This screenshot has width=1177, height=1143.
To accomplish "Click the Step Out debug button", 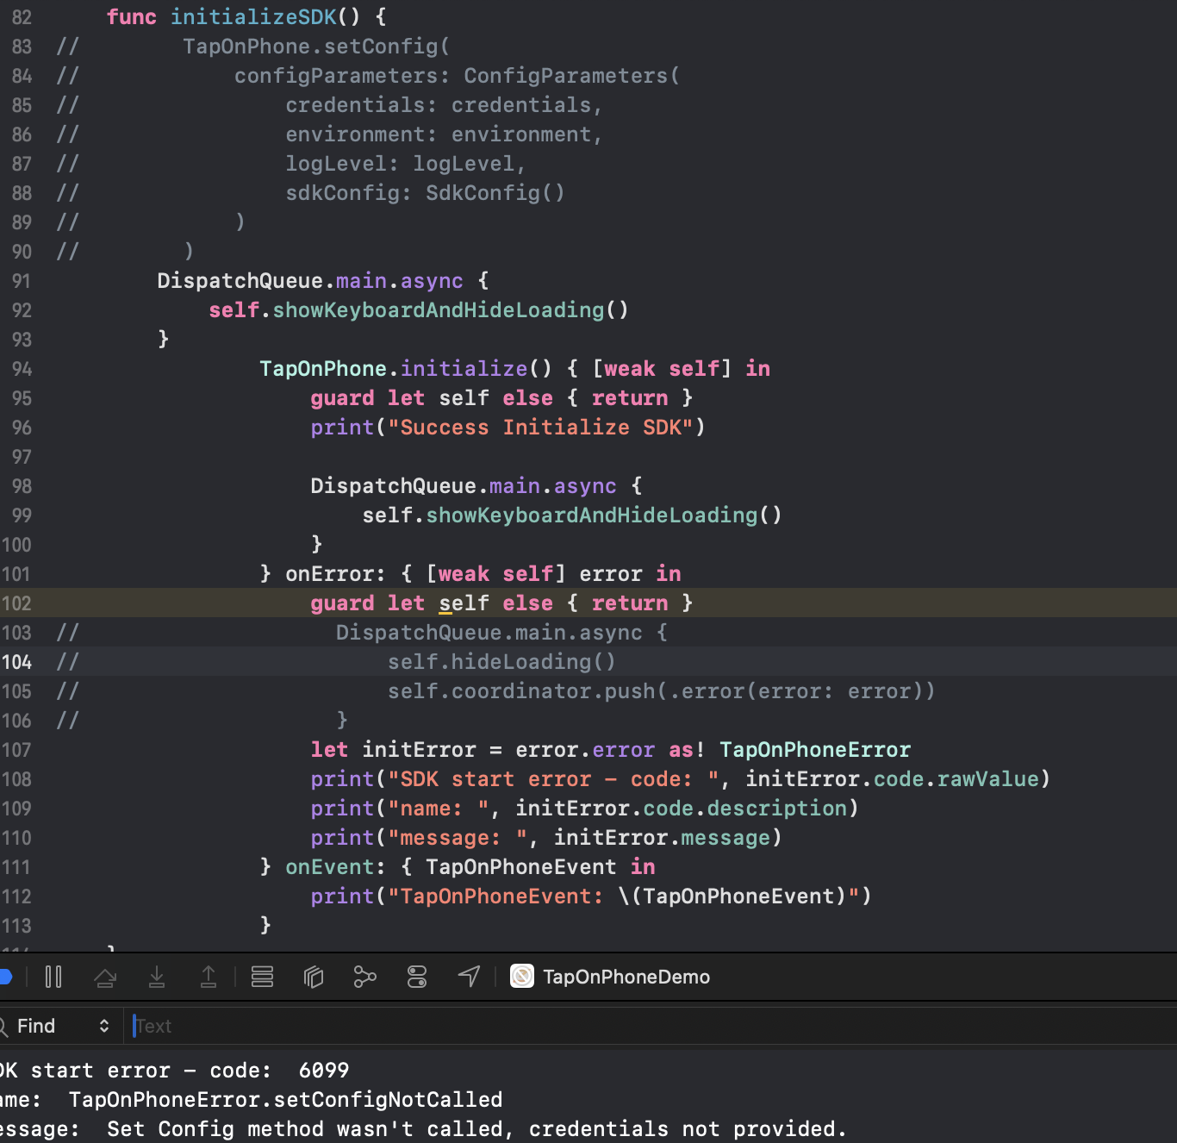I will 209,977.
